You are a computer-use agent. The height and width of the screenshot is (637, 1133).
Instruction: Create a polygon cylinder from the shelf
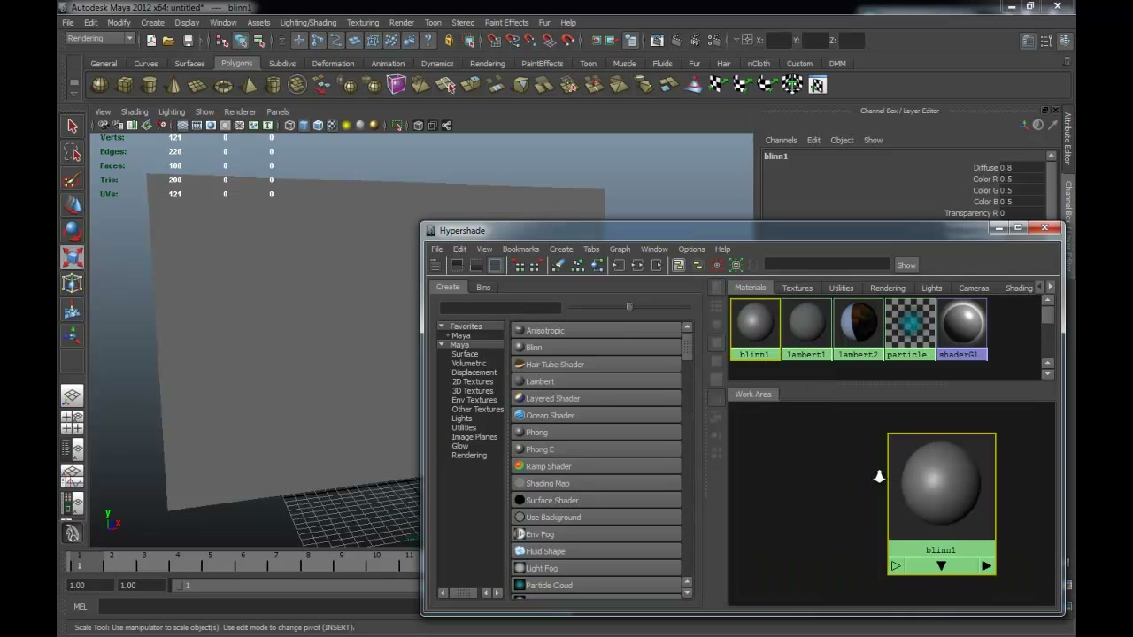(150, 85)
